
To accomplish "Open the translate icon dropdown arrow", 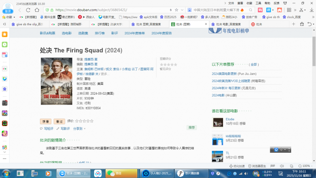I will point(273,10).
